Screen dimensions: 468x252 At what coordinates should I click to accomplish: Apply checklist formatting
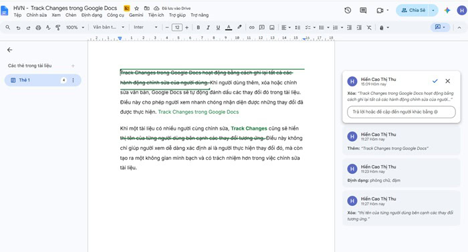[x=308, y=27]
